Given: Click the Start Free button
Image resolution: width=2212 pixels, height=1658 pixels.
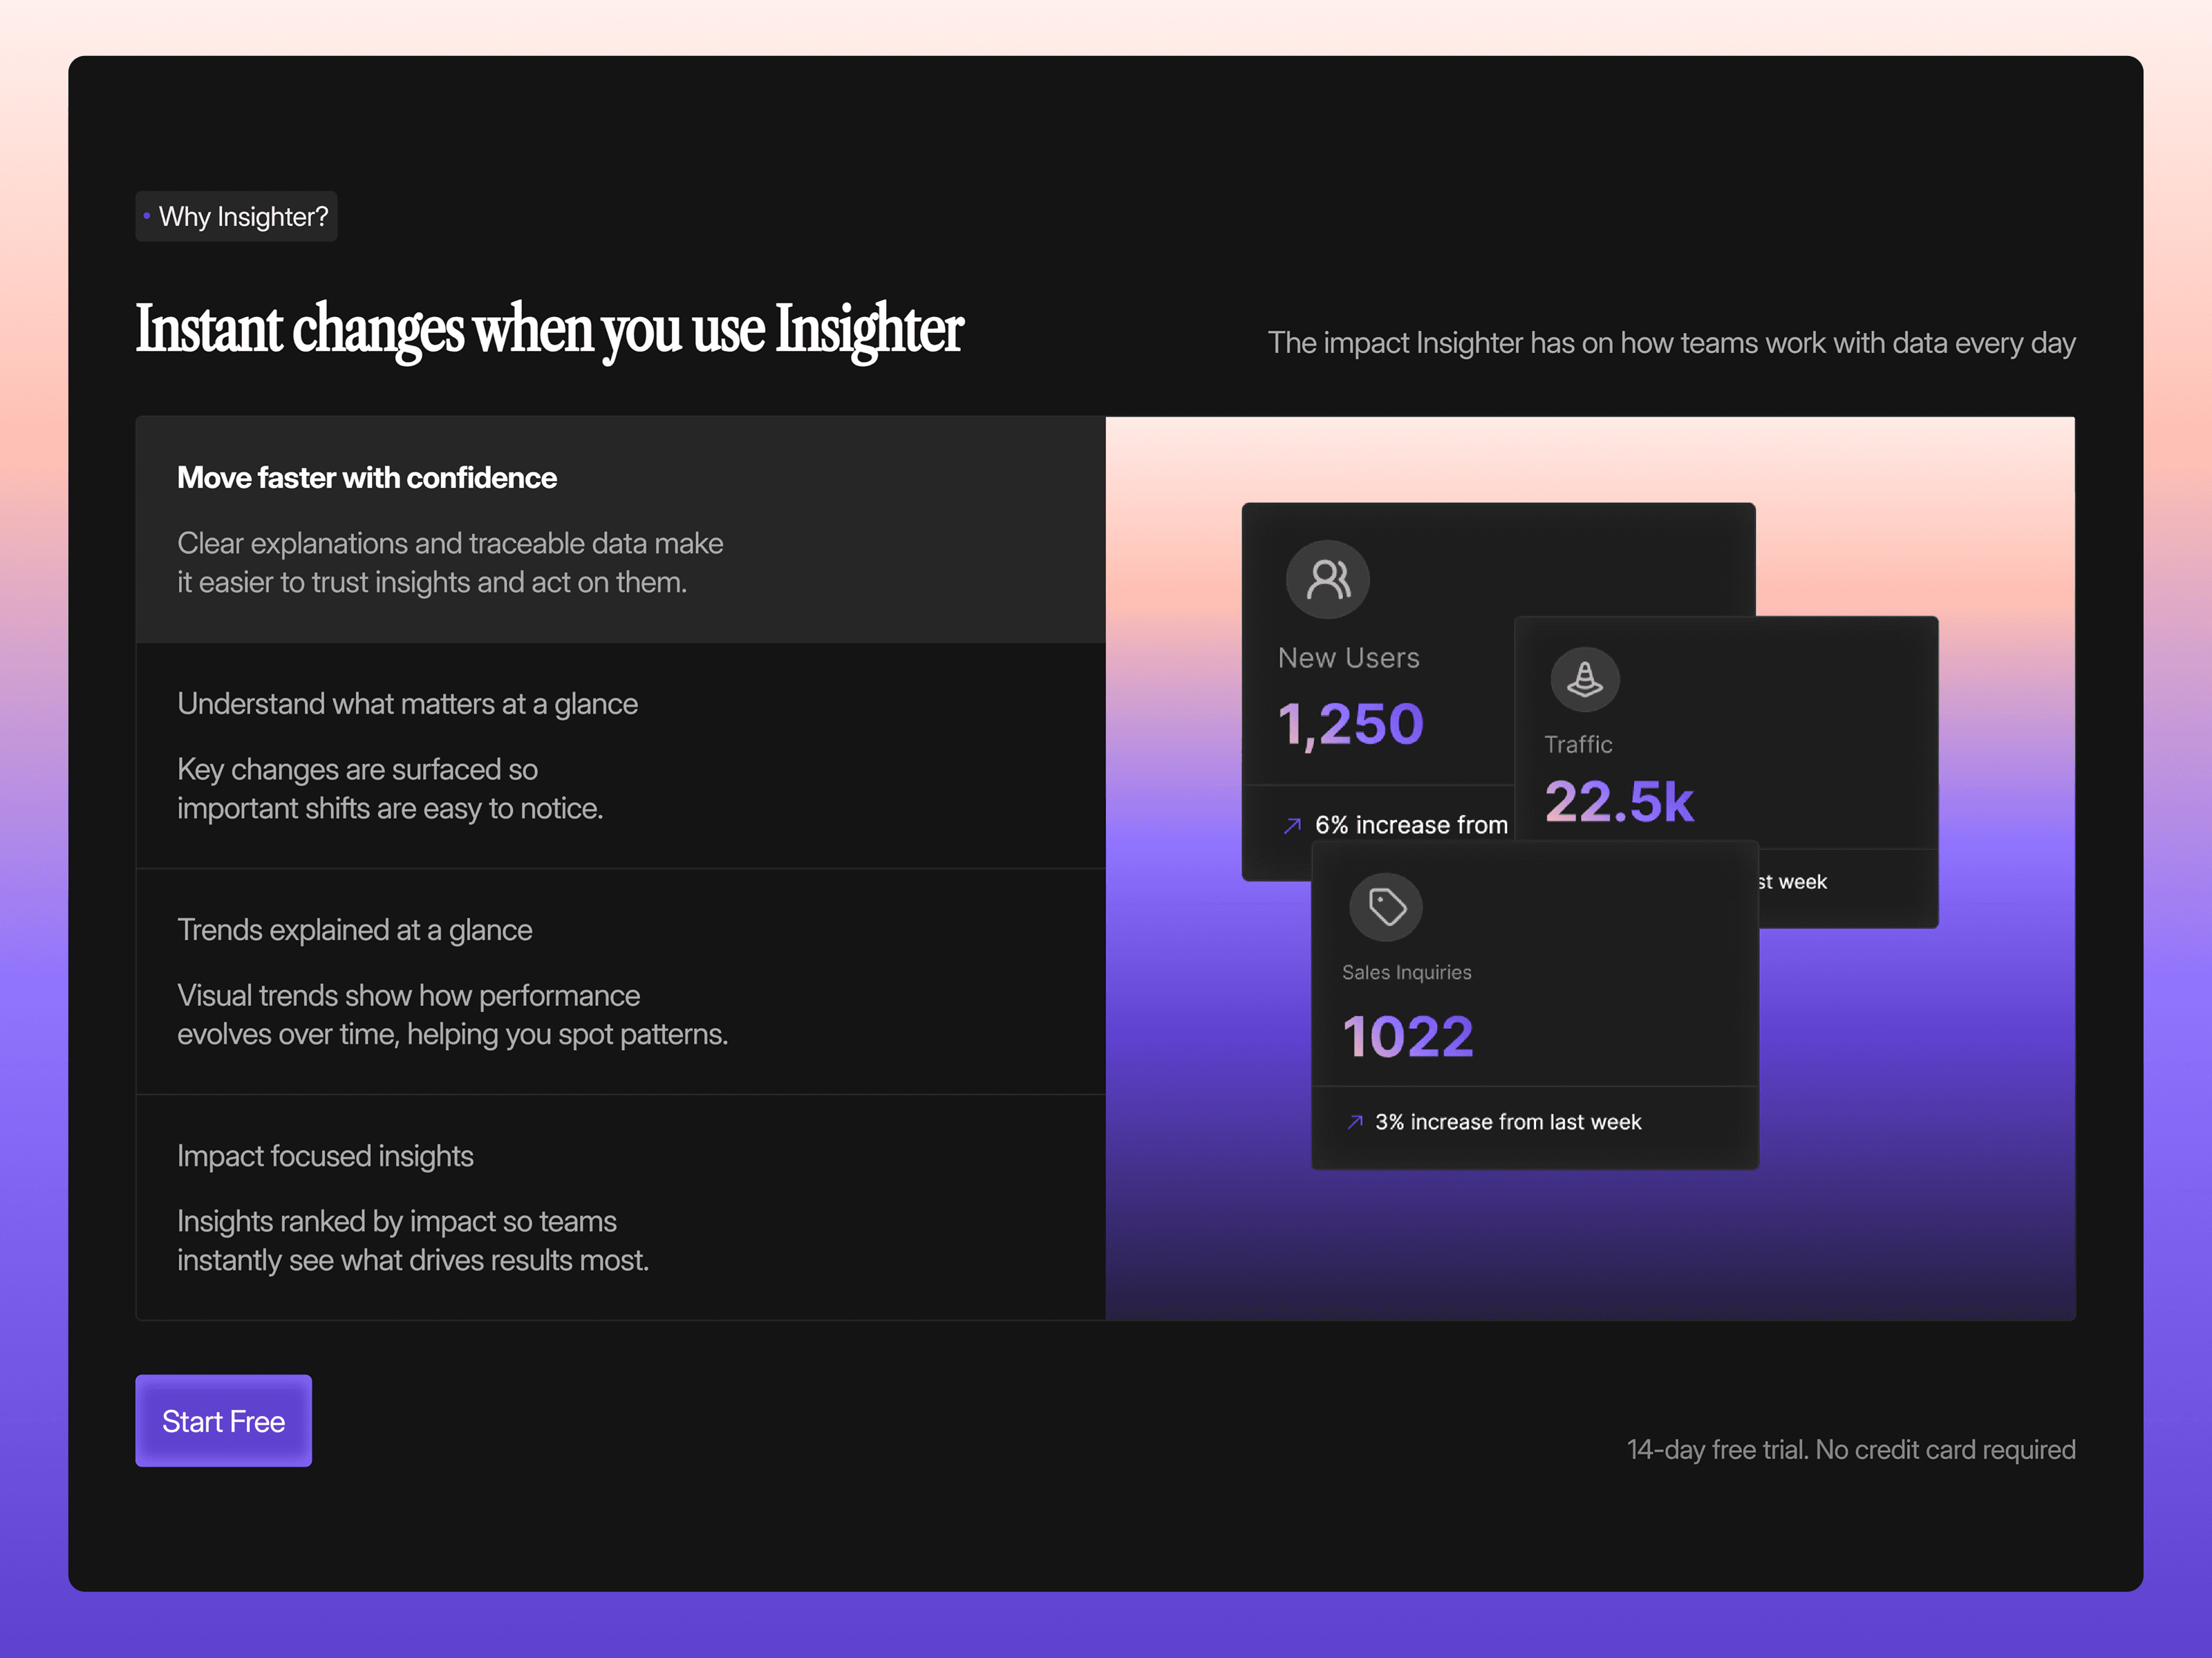Looking at the screenshot, I should 223,1420.
